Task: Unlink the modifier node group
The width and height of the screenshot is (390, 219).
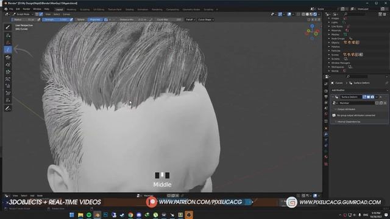Action: (x=385, y=103)
